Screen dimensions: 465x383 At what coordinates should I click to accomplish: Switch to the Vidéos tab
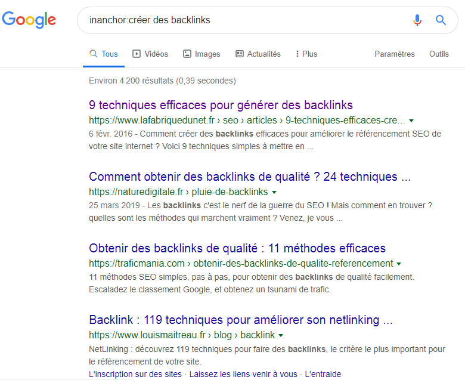(150, 54)
